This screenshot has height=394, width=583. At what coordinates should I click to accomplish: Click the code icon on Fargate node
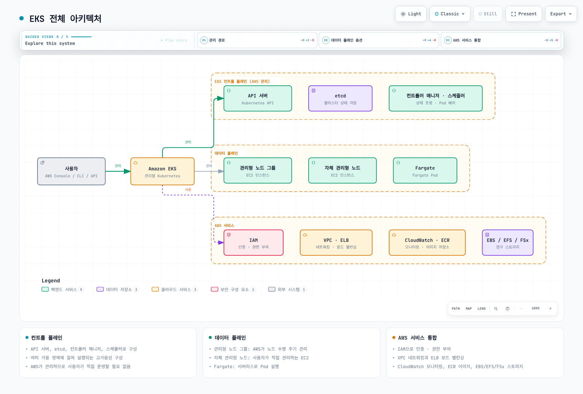pos(398,163)
